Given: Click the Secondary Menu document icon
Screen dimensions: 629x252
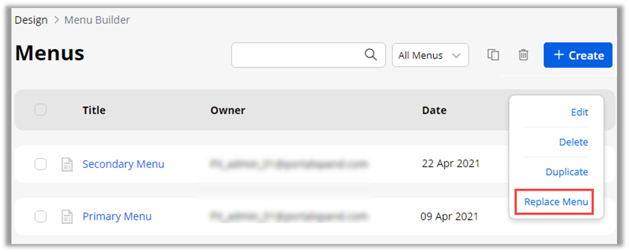Looking at the screenshot, I should (x=67, y=165).
